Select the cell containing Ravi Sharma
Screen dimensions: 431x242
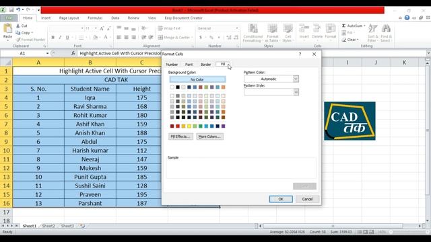click(90, 106)
